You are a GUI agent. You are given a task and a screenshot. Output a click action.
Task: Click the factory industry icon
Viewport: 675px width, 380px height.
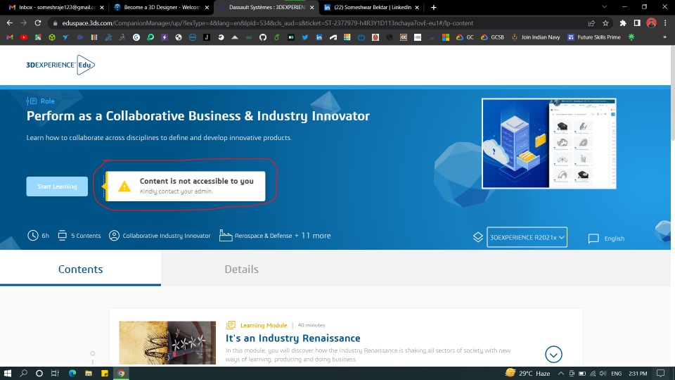[226, 235]
